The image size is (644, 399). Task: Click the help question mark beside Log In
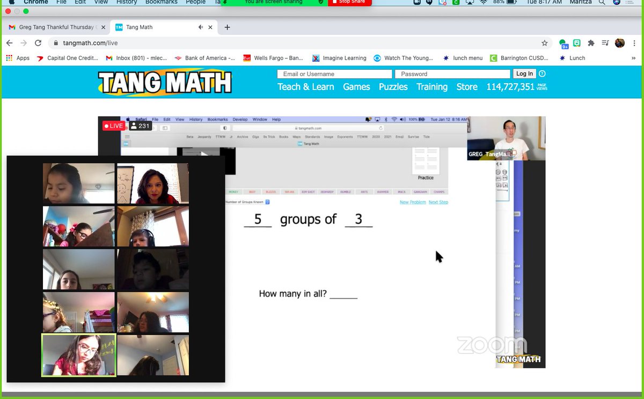coord(542,74)
